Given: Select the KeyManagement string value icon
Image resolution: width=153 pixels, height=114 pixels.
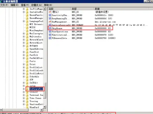Looking at the screenshot, I should [x=50, y=22].
